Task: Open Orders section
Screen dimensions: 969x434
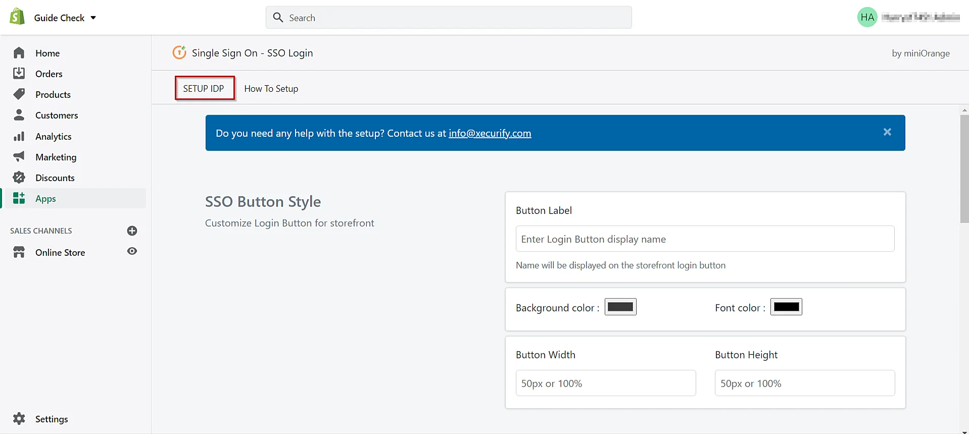Action: pos(49,74)
